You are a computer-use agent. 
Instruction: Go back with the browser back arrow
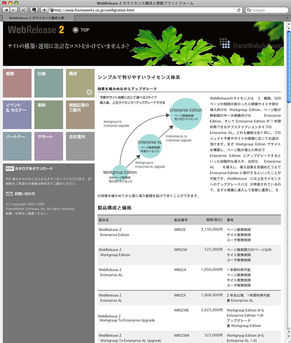(6, 10)
